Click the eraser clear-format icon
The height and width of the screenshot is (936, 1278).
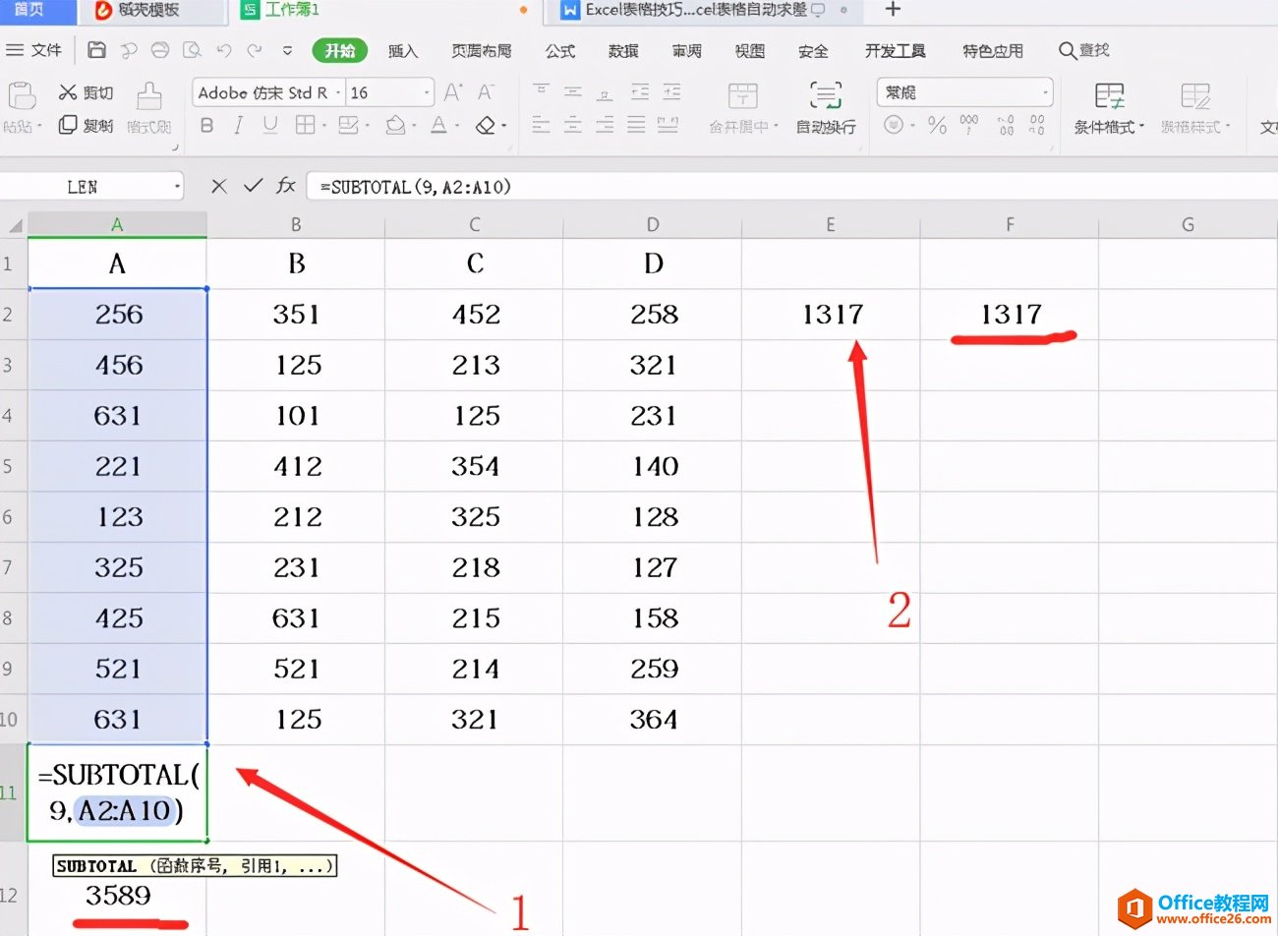tap(485, 125)
